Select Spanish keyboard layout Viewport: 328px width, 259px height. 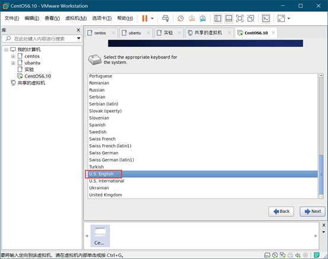[202, 125]
